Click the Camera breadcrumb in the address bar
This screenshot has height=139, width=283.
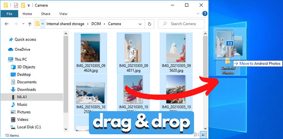114,24
